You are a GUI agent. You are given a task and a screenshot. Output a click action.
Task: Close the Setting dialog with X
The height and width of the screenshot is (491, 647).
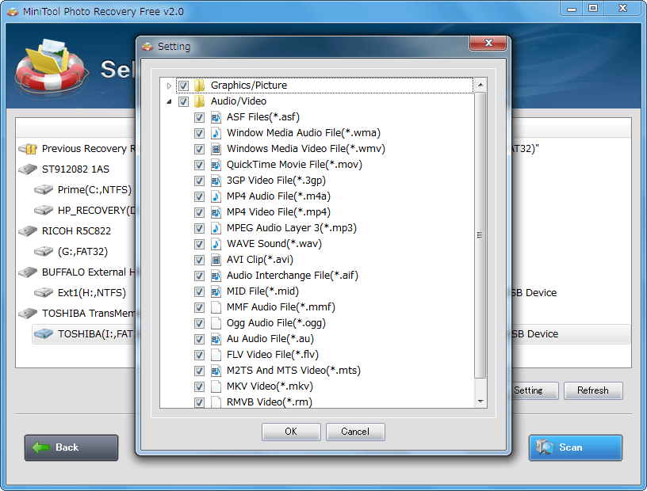click(488, 43)
